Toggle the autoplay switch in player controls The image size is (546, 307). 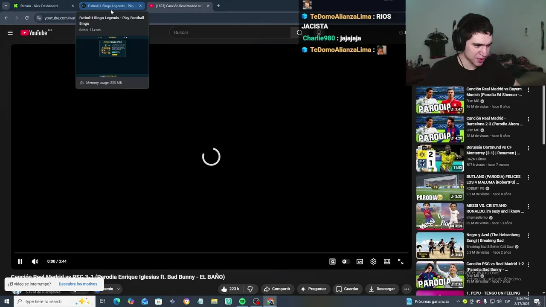(345, 261)
